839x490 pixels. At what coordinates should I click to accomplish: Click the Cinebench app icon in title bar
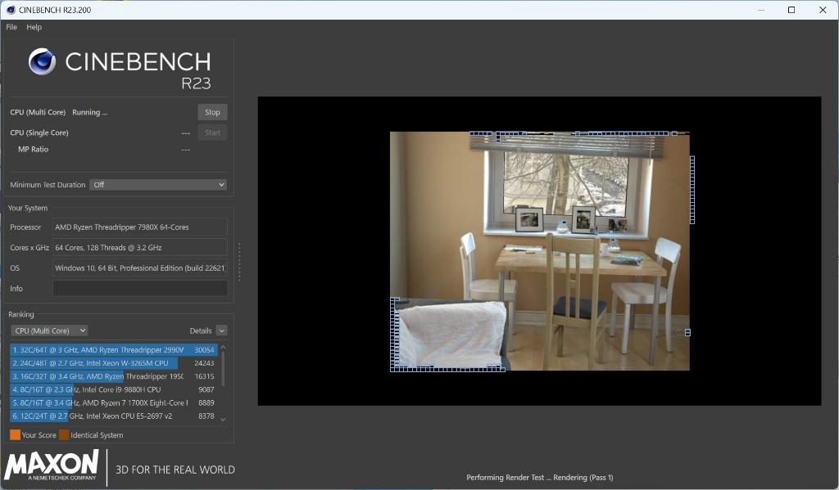10,10
